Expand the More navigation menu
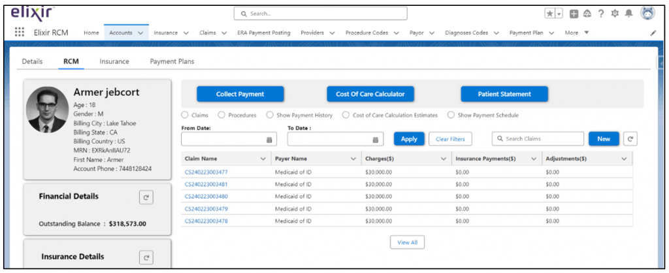Image resolution: width=669 pixels, height=273 pixels. 586,33
